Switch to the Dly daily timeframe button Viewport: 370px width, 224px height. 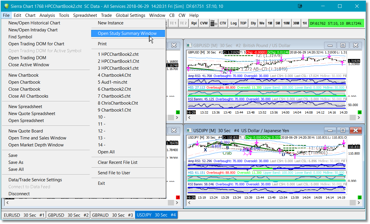[253, 23]
